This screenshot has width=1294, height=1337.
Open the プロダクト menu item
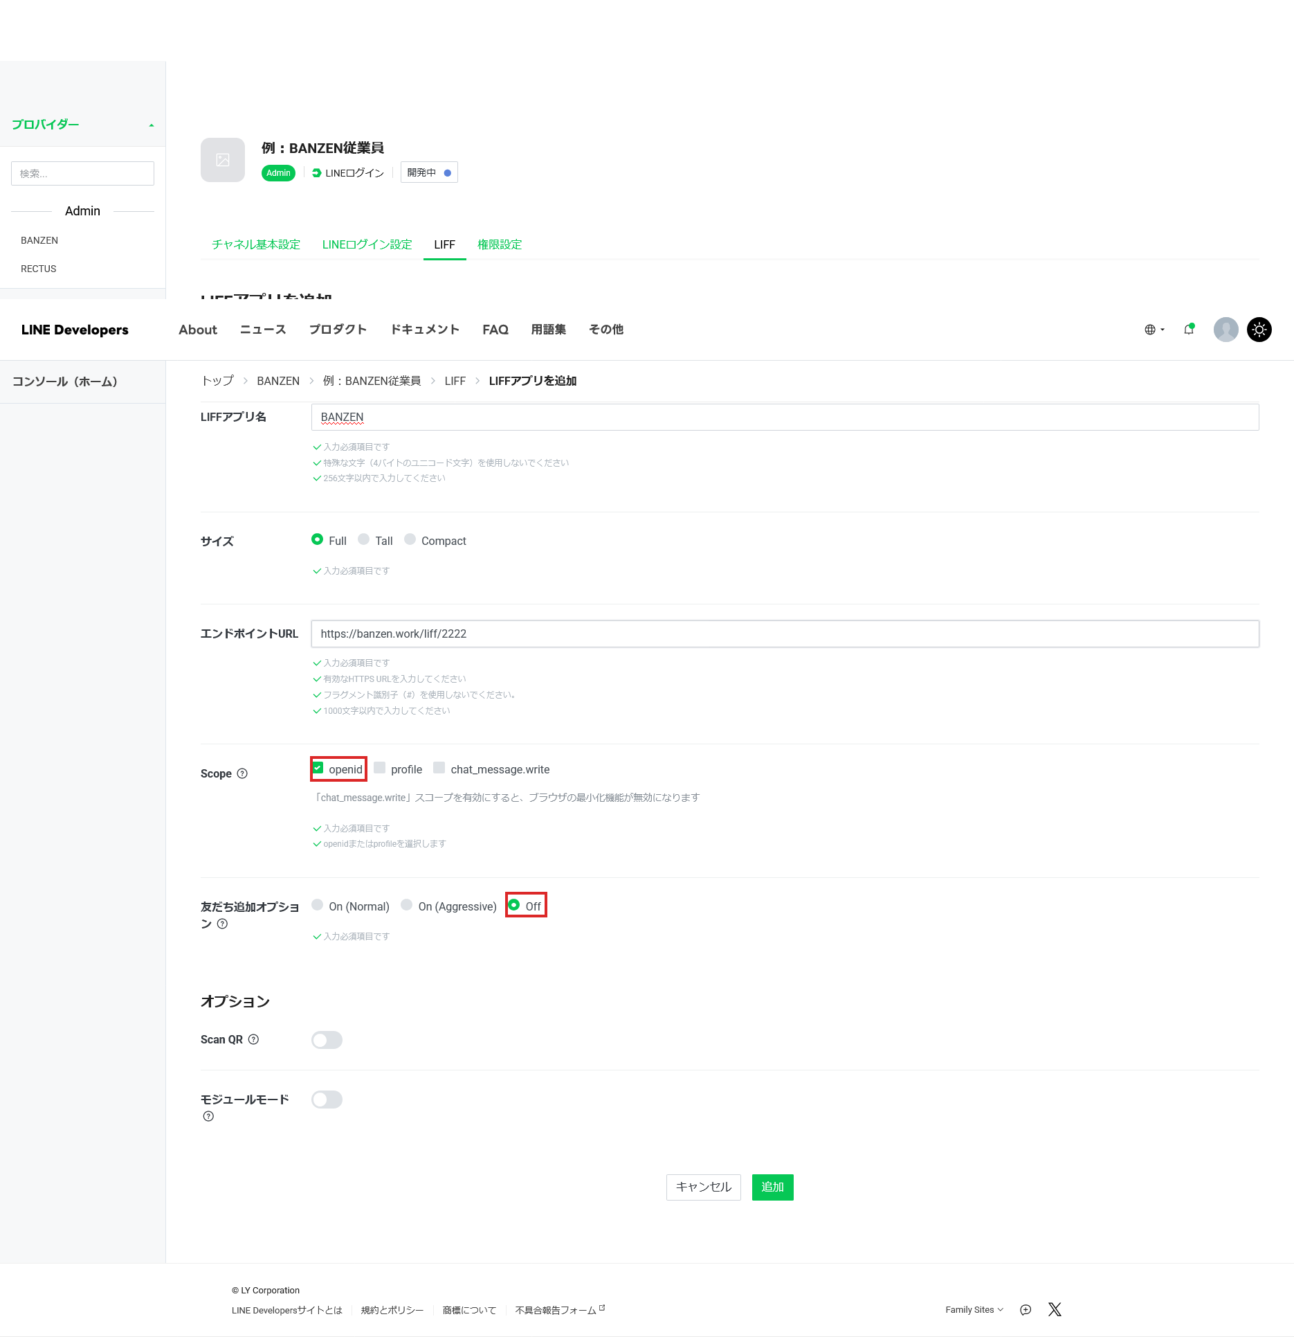point(338,330)
